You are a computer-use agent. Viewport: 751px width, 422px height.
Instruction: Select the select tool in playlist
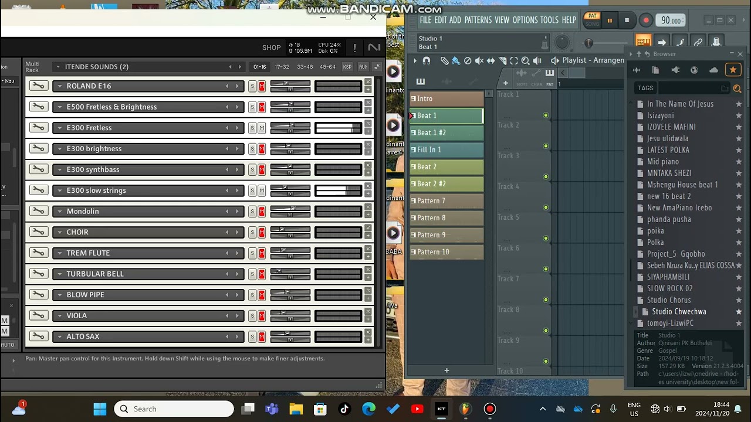point(514,60)
